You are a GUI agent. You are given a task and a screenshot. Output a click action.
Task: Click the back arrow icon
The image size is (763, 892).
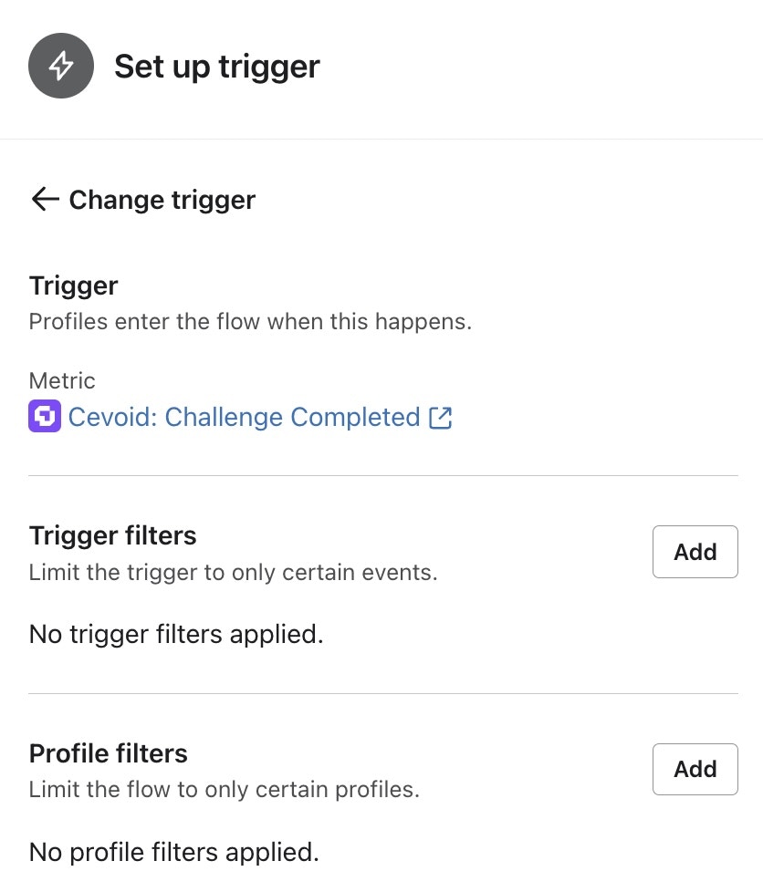[x=45, y=200]
